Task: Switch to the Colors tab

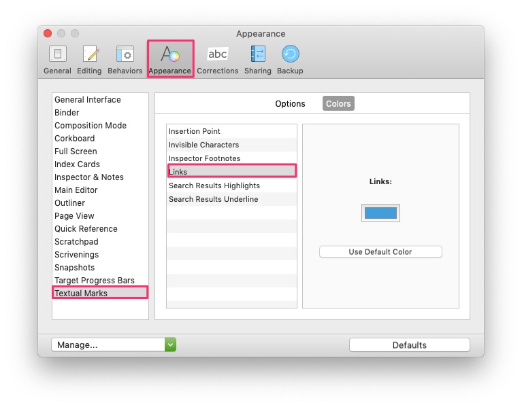Action: pos(338,104)
